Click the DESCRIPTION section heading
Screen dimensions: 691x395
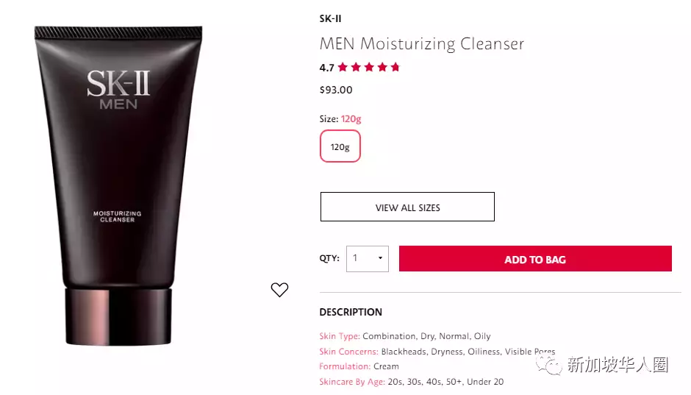pos(351,312)
